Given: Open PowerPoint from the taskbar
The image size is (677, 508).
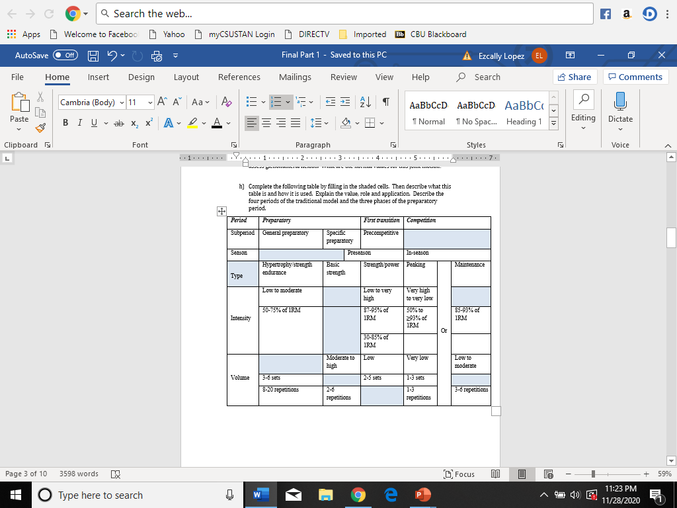Looking at the screenshot, I should [x=422, y=495].
